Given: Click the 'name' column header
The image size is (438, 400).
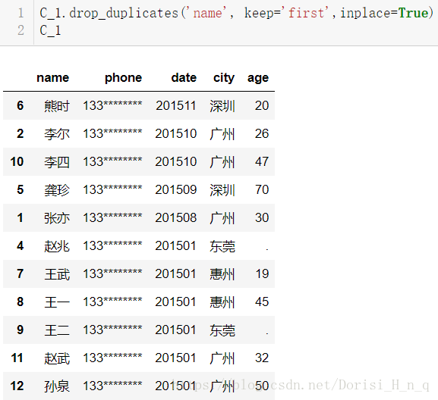Looking at the screenshot, I should point(53,77).
